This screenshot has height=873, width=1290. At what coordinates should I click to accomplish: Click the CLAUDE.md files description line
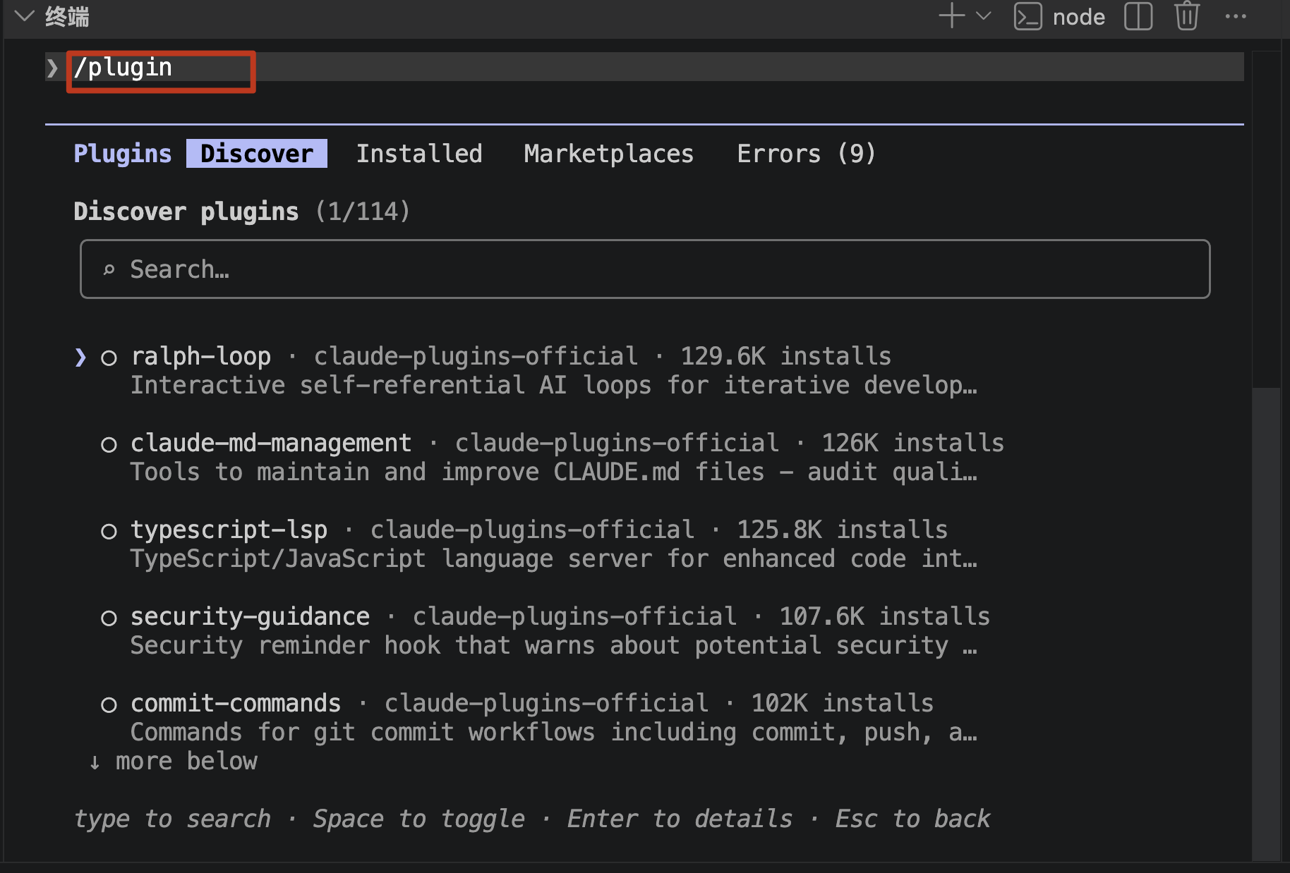[x=554, y=472]
